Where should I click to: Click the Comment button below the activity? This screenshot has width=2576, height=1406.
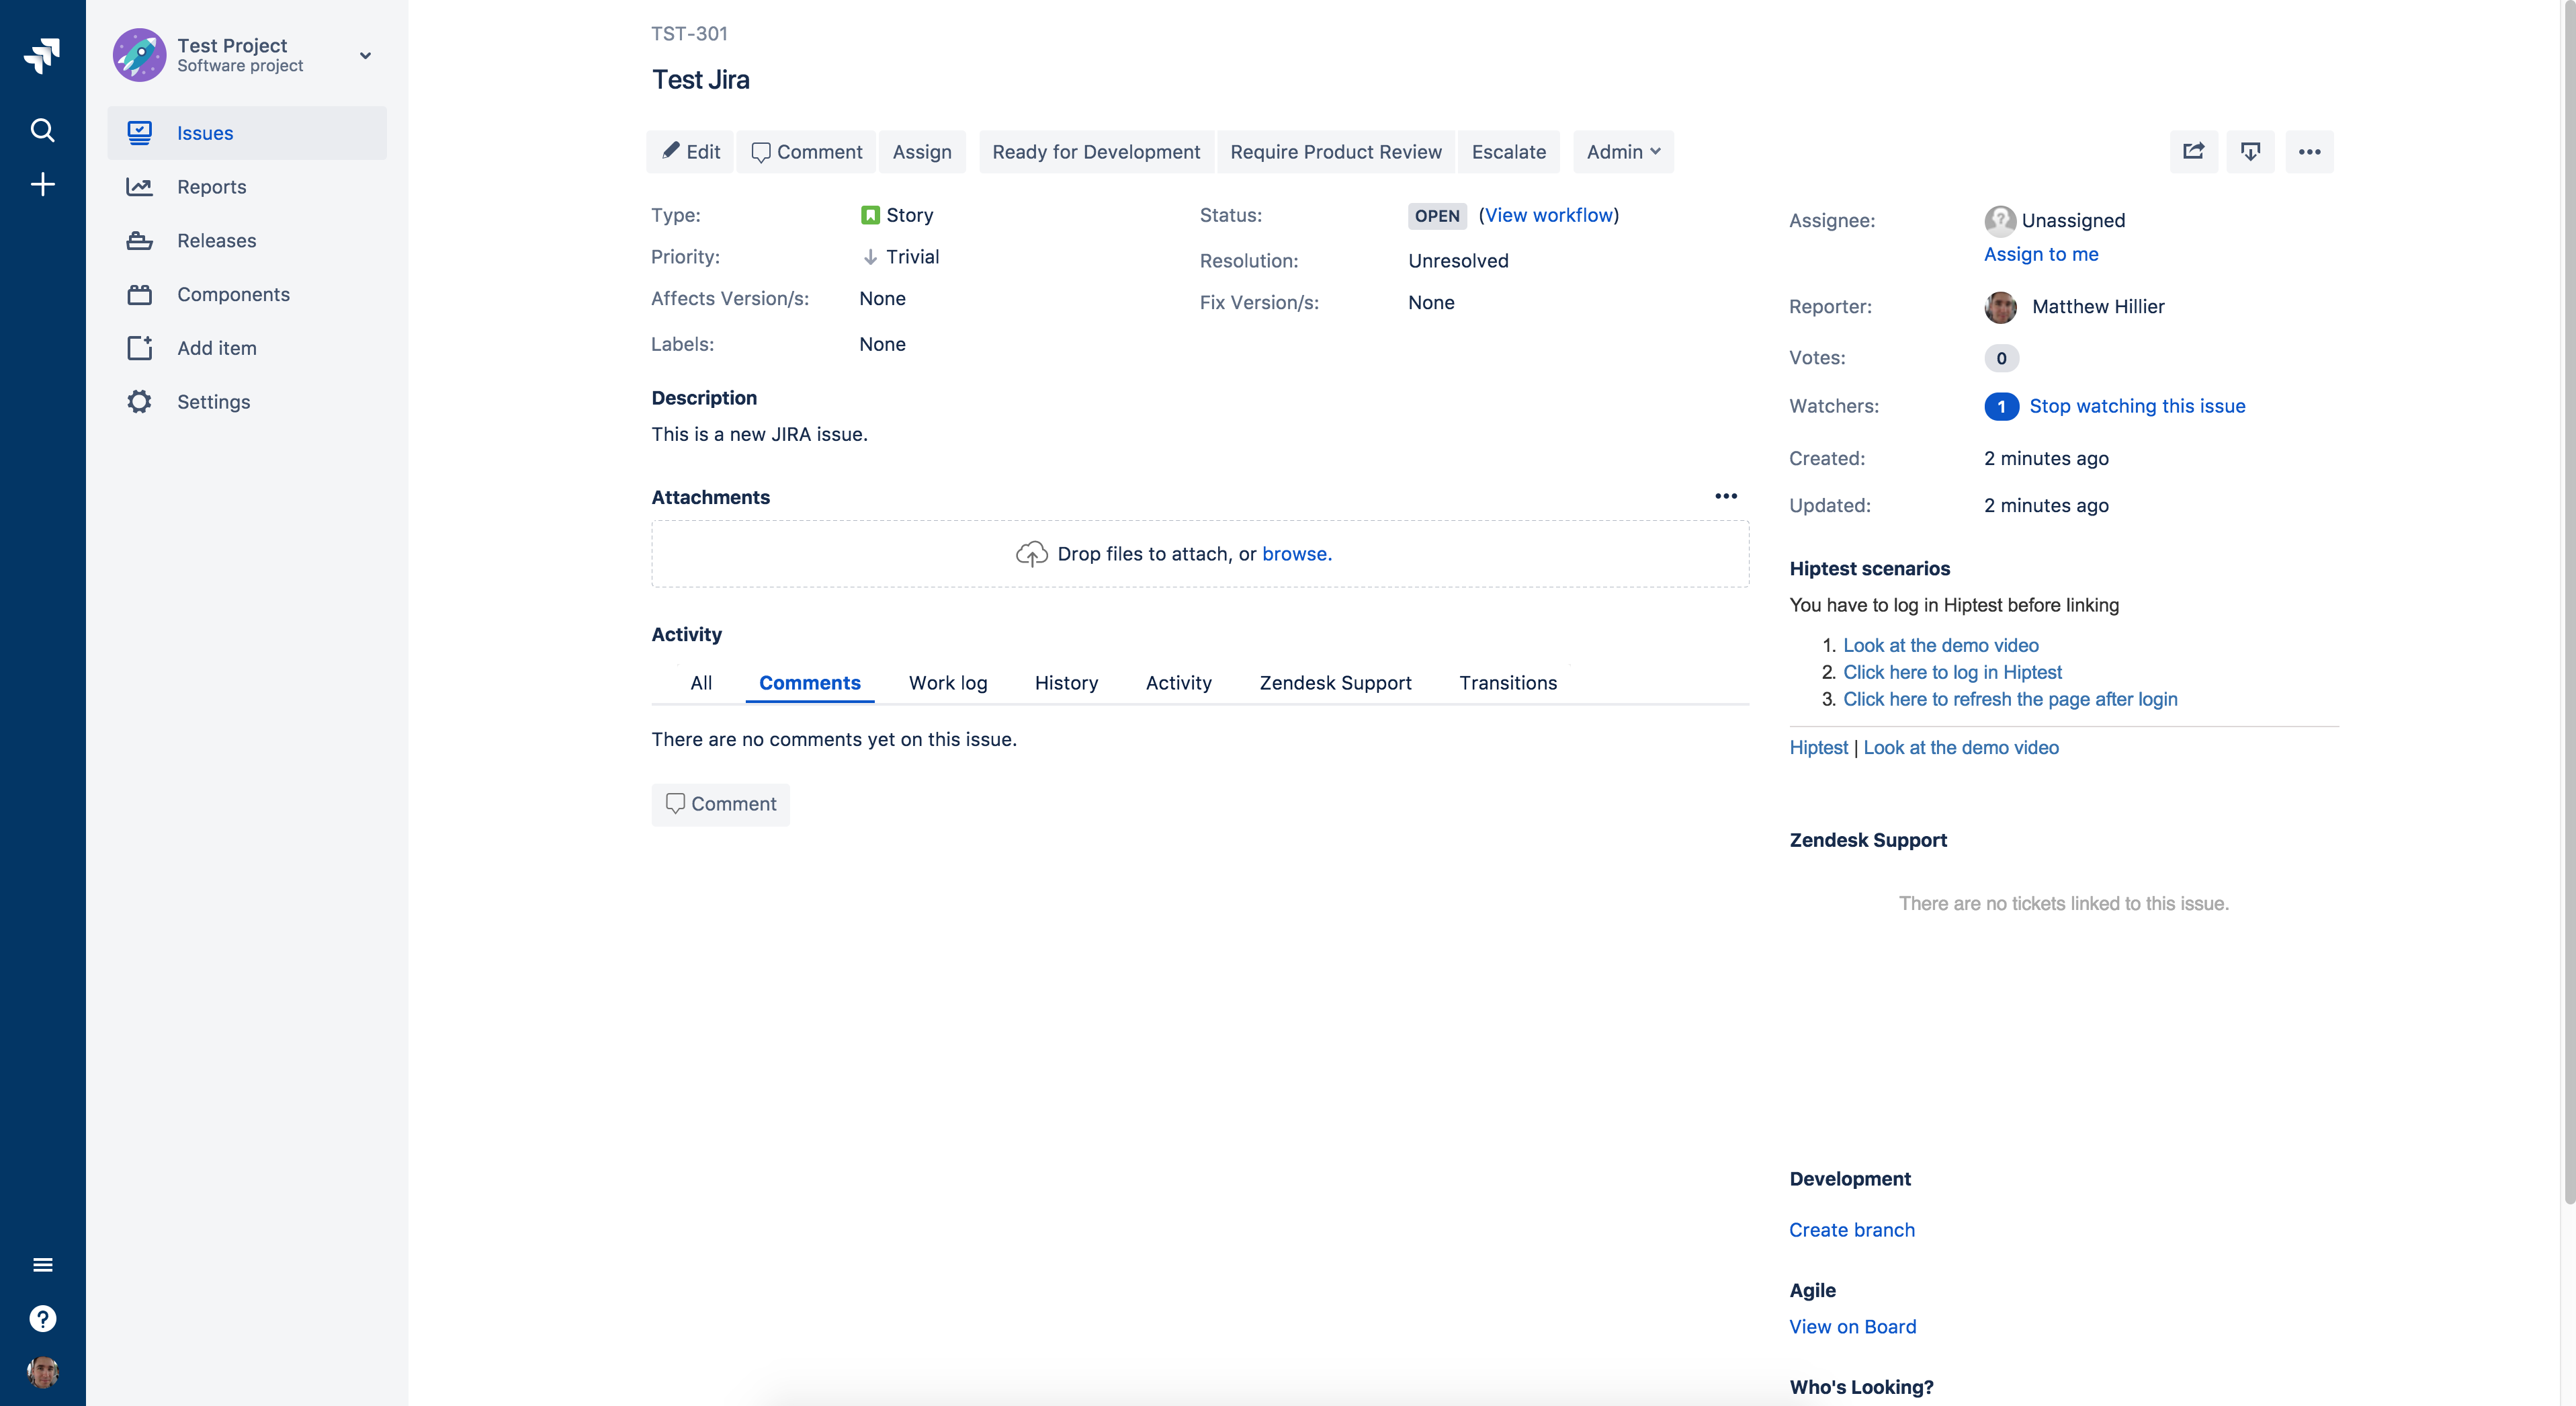point(721,804)
